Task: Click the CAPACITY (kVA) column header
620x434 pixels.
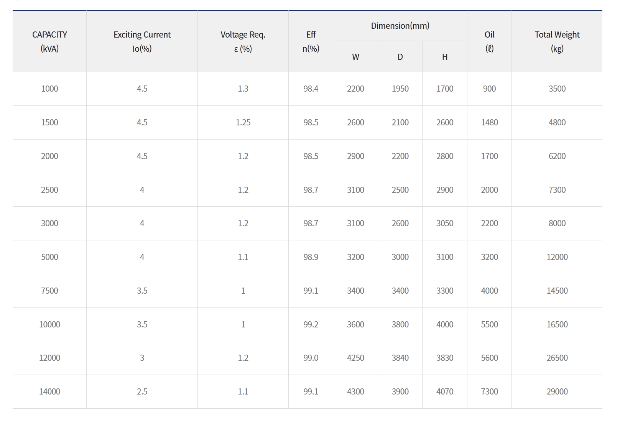Action: (49, 41)
